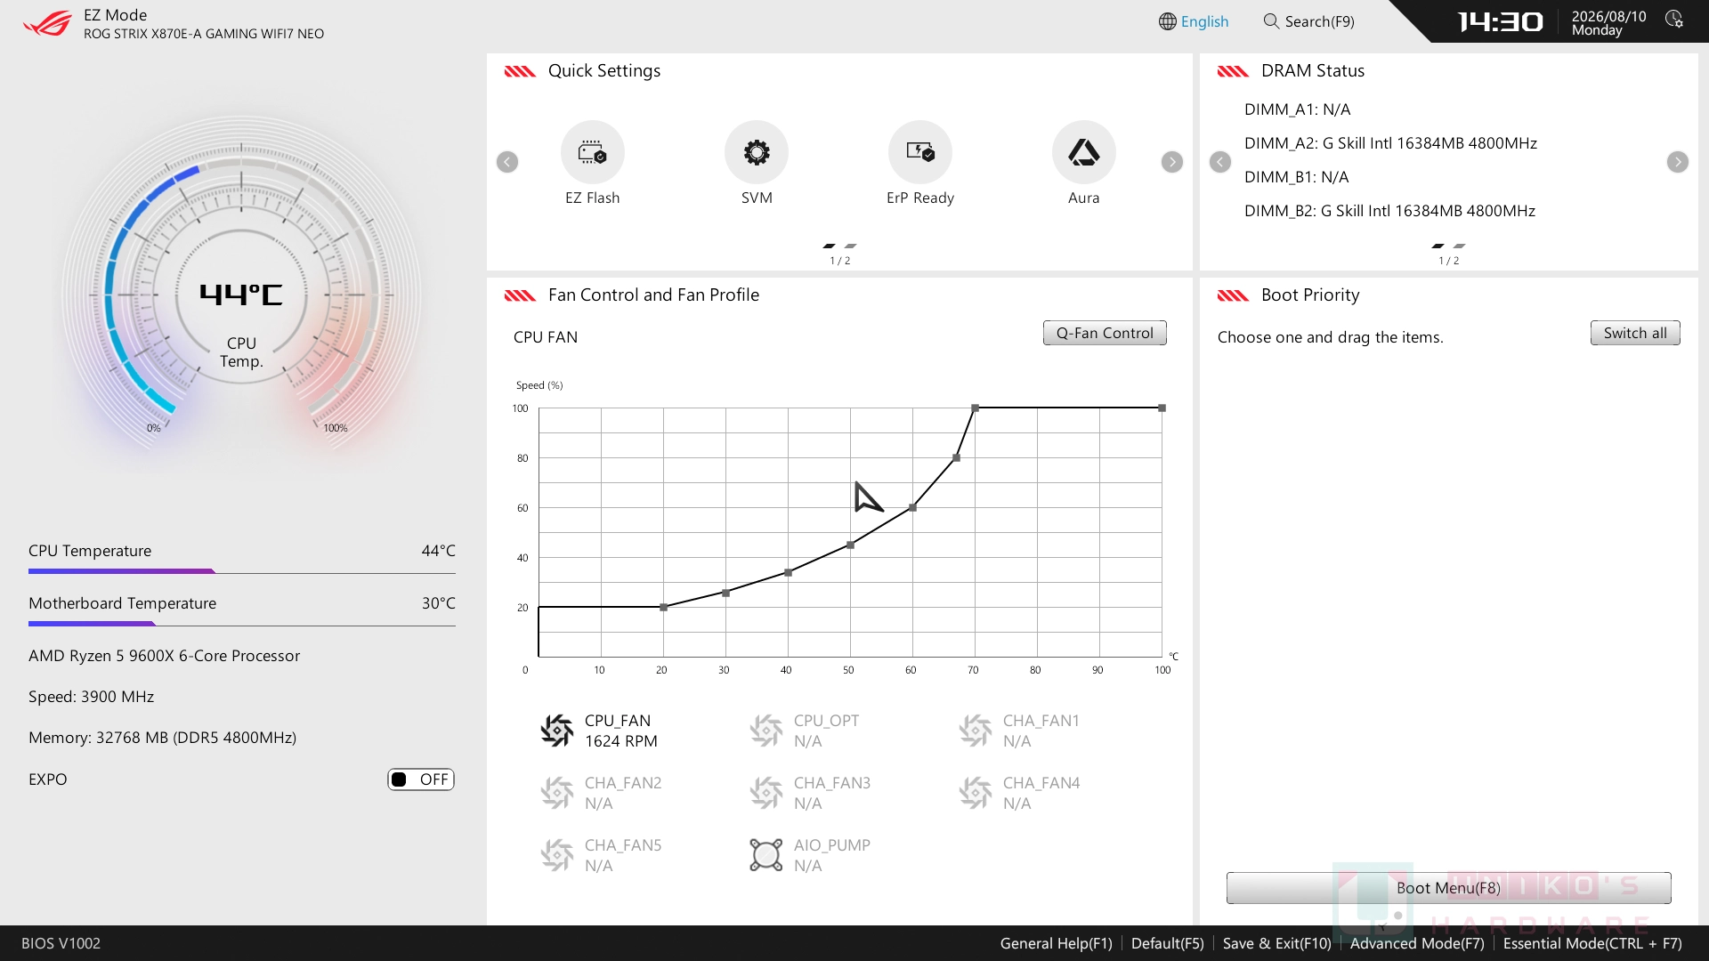
Task: Click the 1 / 2 Quick Settings page indicator
Action: (839, 261)
